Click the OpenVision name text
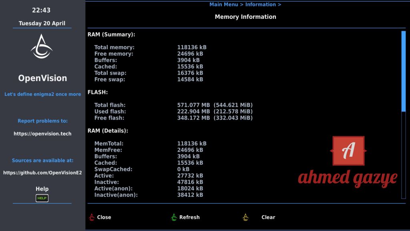The height and width of the screenshot is (231, 410). click(x=42, y=78)
